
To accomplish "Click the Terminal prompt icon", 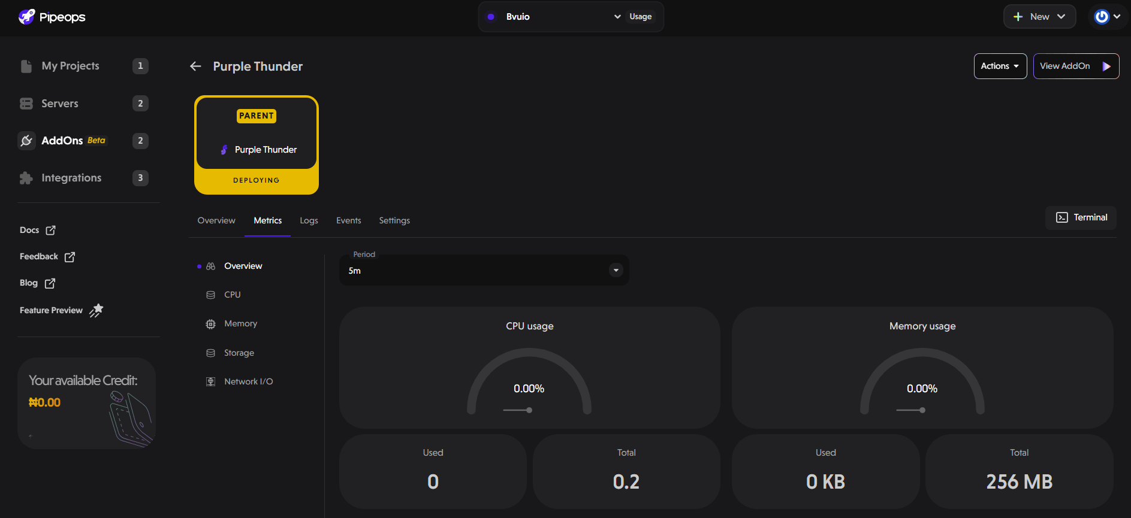I will (1062, 217).
